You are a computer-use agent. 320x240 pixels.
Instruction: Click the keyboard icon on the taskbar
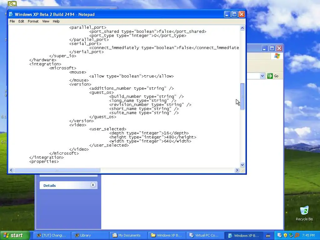268,236
